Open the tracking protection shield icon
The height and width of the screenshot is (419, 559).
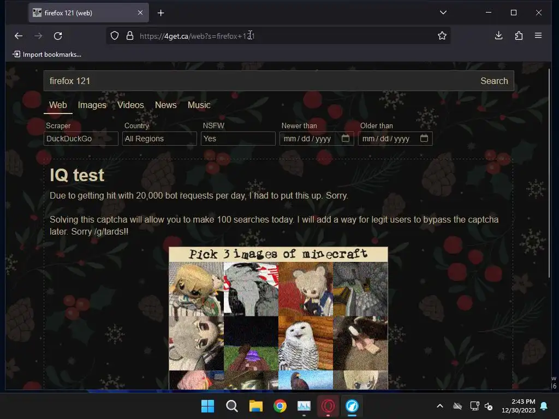(x=115, y=35)
